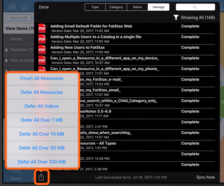Click Showing All (149) filter label
This screenshot has height=186, width=224.
198,17
